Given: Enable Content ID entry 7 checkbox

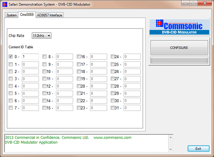Looking at the screenshot, I should coord(10,108).
